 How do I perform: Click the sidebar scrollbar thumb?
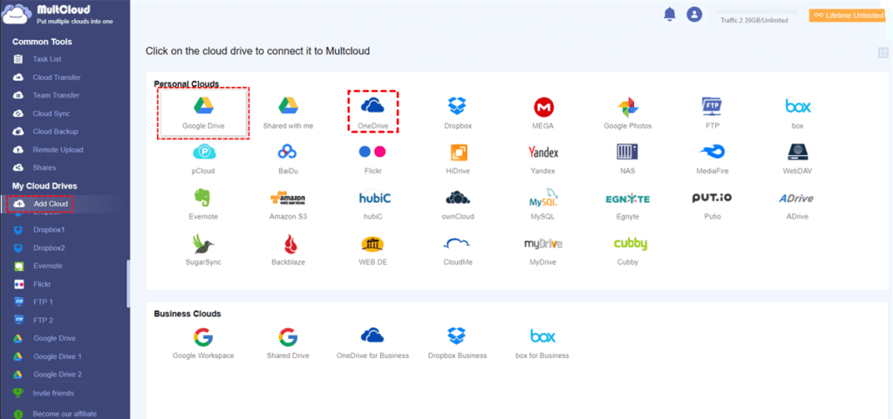pos(128,284)
